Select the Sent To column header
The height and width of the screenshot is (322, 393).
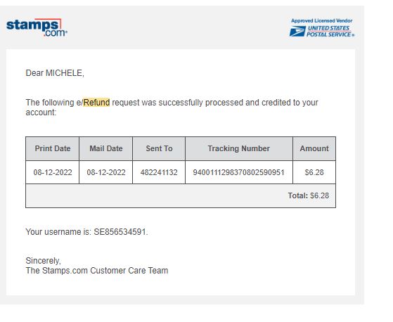[x=159, y=148]
